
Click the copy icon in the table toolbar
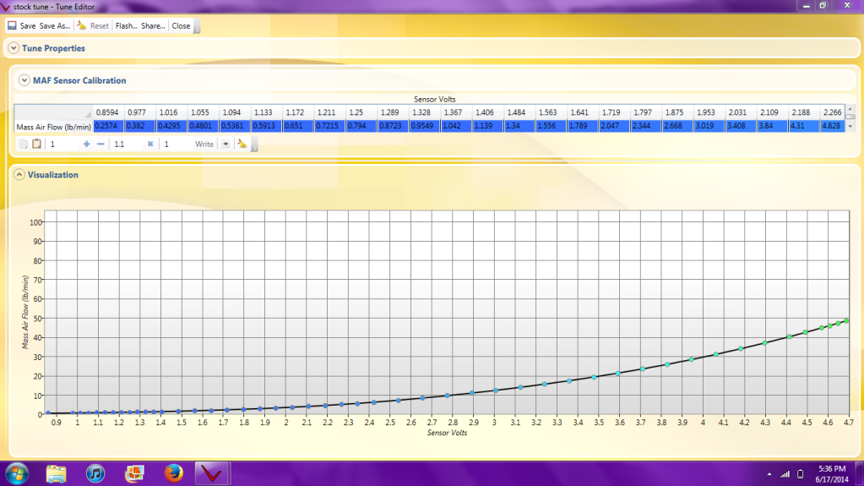(23, 144)
